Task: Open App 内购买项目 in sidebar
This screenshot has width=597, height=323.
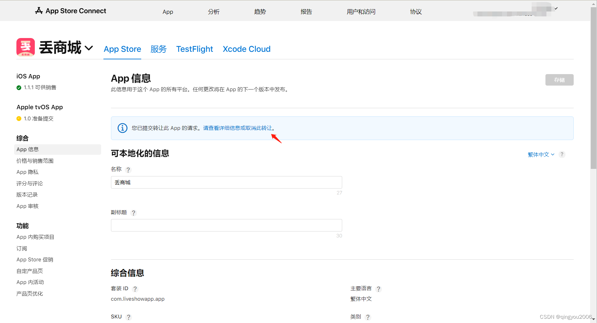Action: pos(35,237)
